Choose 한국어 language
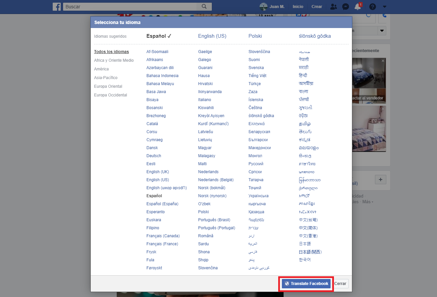 [x=305, y=260]
